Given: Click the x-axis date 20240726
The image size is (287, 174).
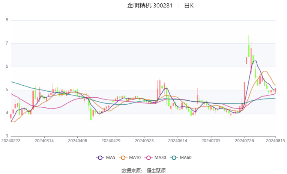Looking at the screenshot, I should coord(244,141).
